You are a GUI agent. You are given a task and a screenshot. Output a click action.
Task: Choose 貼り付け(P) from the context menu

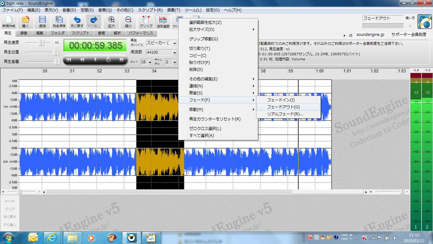(x=218, y=62)
